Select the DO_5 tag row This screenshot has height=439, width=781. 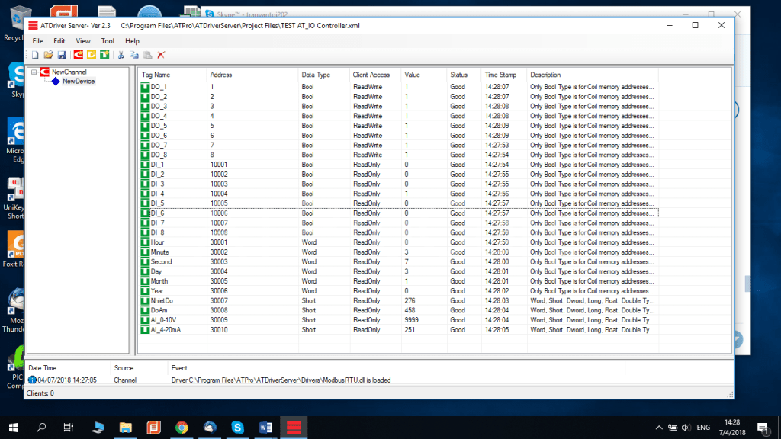[398, 126]
